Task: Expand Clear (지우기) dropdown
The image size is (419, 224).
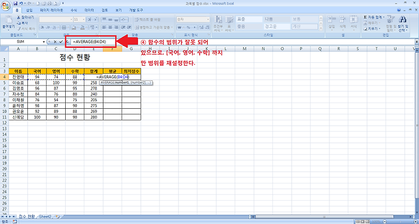Action: [x=379, y=29]
